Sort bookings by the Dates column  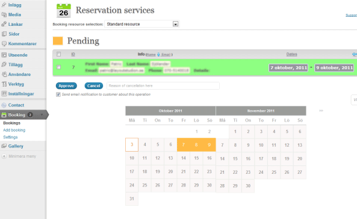(291, 54)
